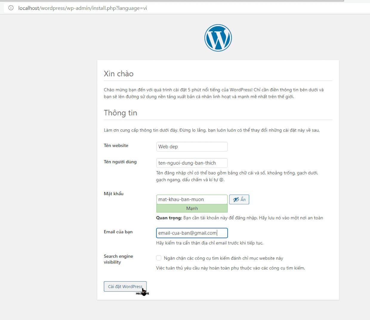Click the Chào mừng bạn welcome paragraph
370x320 pixels.
pyautogui.click(x=214, y=93)
